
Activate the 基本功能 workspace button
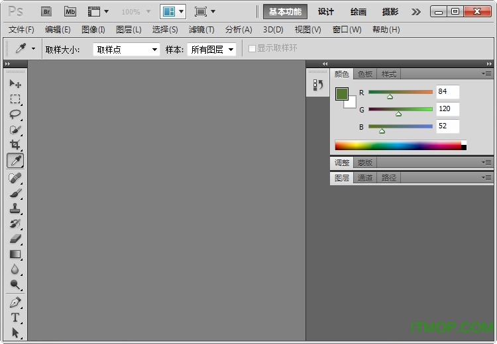tap(285, 12)
